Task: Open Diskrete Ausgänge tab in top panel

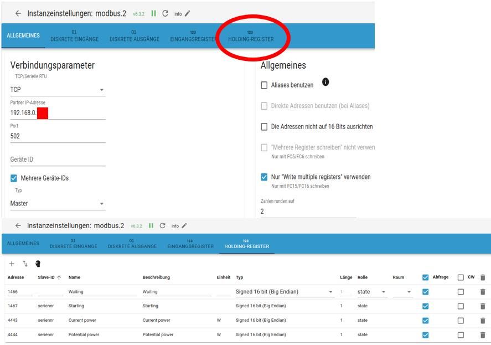Action: tap(135, 35)
